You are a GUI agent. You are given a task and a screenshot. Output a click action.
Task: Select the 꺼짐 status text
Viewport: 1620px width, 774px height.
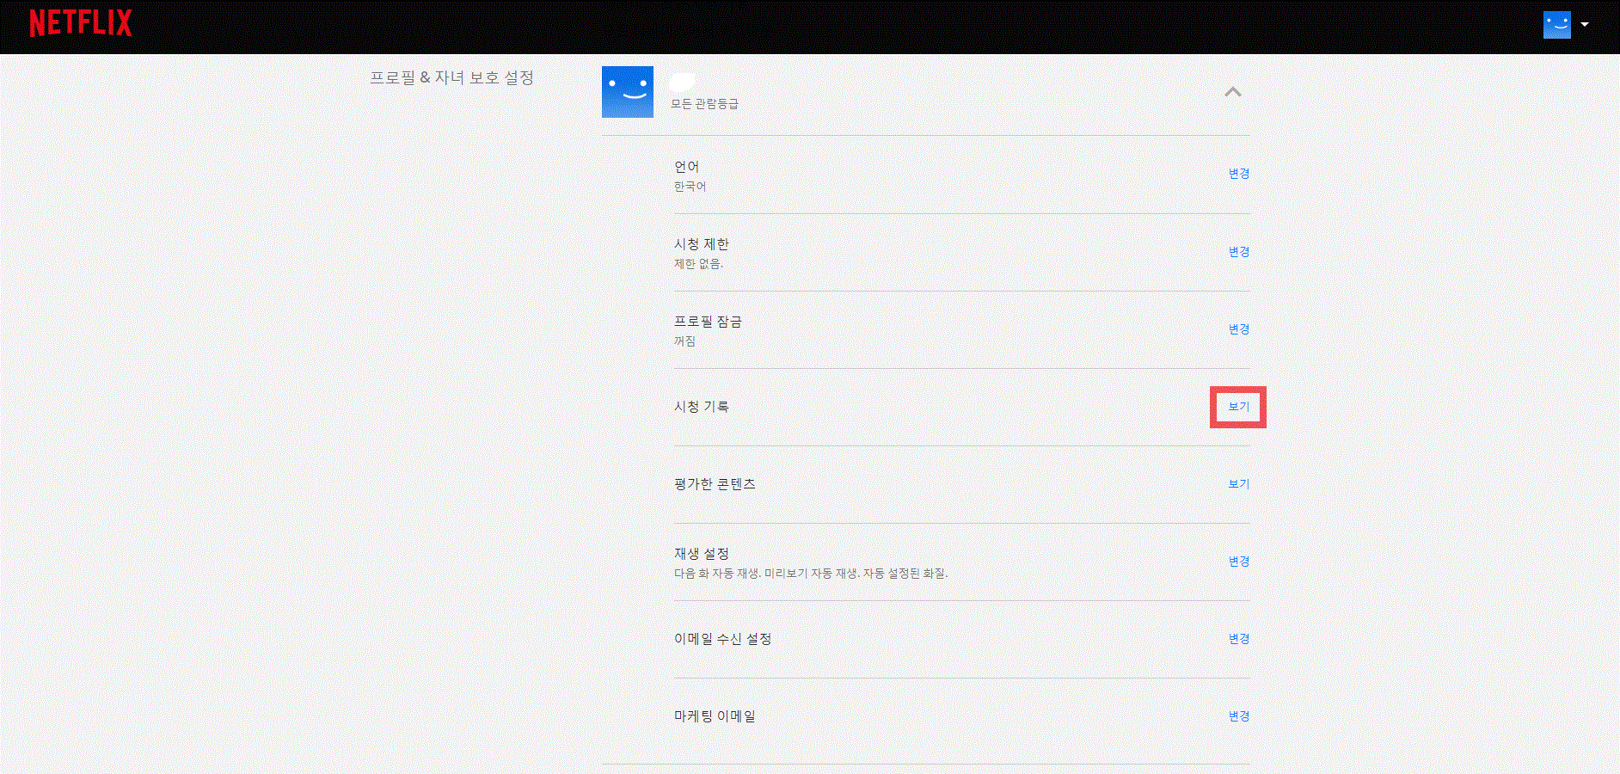pyautogui.click(x=684, y=341)
